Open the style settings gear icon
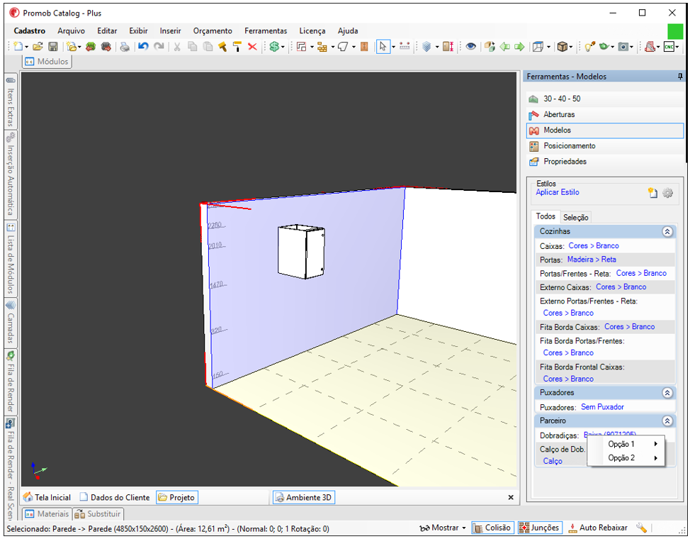This screenshot has height=539, width=690. 667,193
